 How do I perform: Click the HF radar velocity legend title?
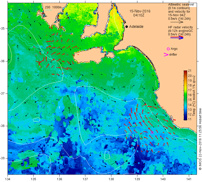[181, 27]
